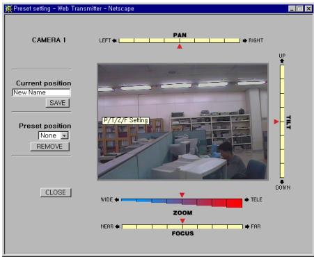Click the RIGHT text beside pan bar

[x=256, y=40]
